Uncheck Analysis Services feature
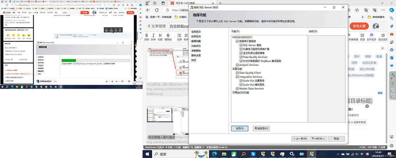 (x=237, y=65)
